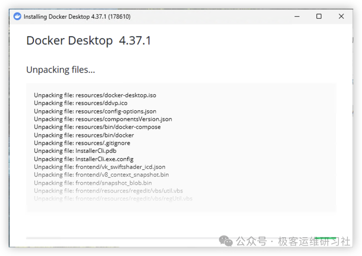Image resolution: width=362 pixels, height=256 pixels.
Task: Select the regedit/vbs/regUtil.vbs log line
Action: pos(113,198)
